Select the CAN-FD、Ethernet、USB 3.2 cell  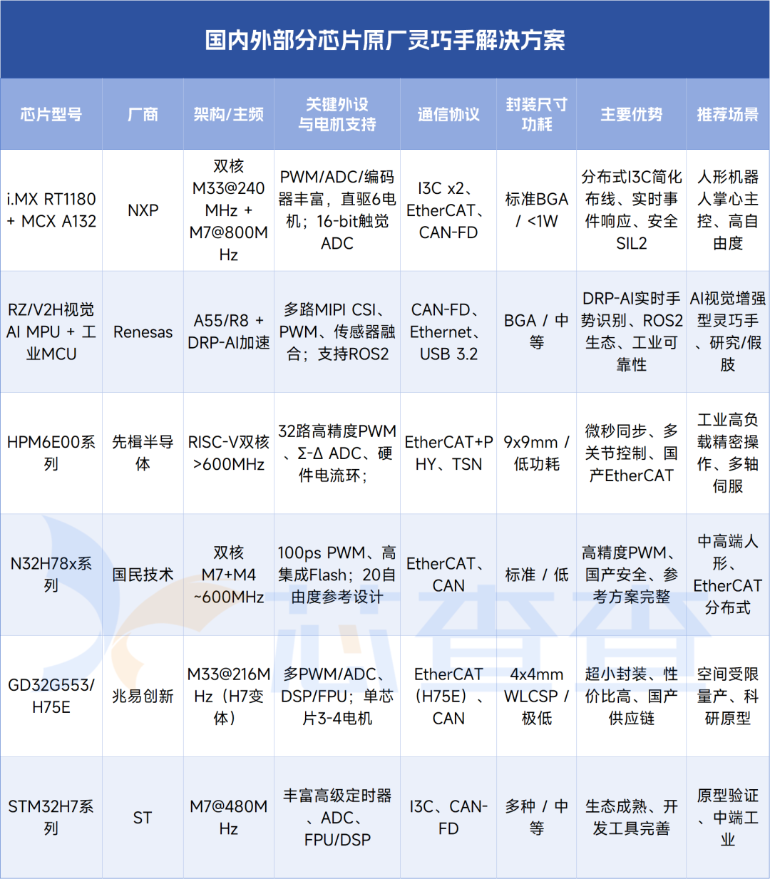pos(448,331)
